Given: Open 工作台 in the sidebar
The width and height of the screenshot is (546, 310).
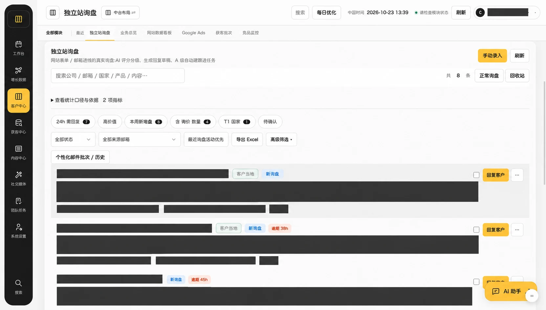Looking at the screenshot, I should (x=18, y=48).
